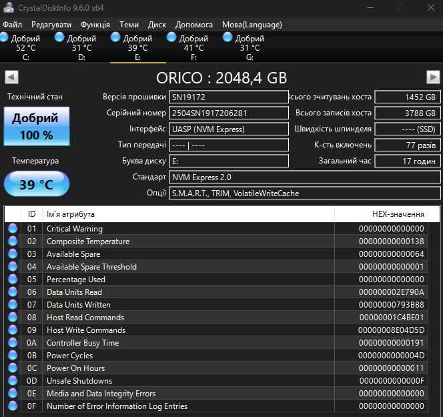443x417 pixels.
Task: Select the Critical Warning attribute name
Action: pos(75,229)
